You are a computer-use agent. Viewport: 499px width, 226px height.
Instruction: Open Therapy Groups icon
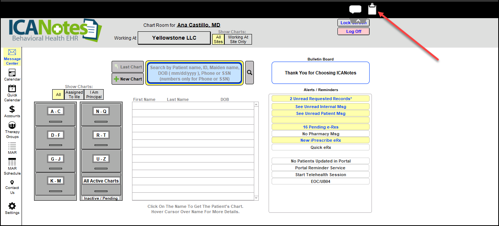click(12, 125)
